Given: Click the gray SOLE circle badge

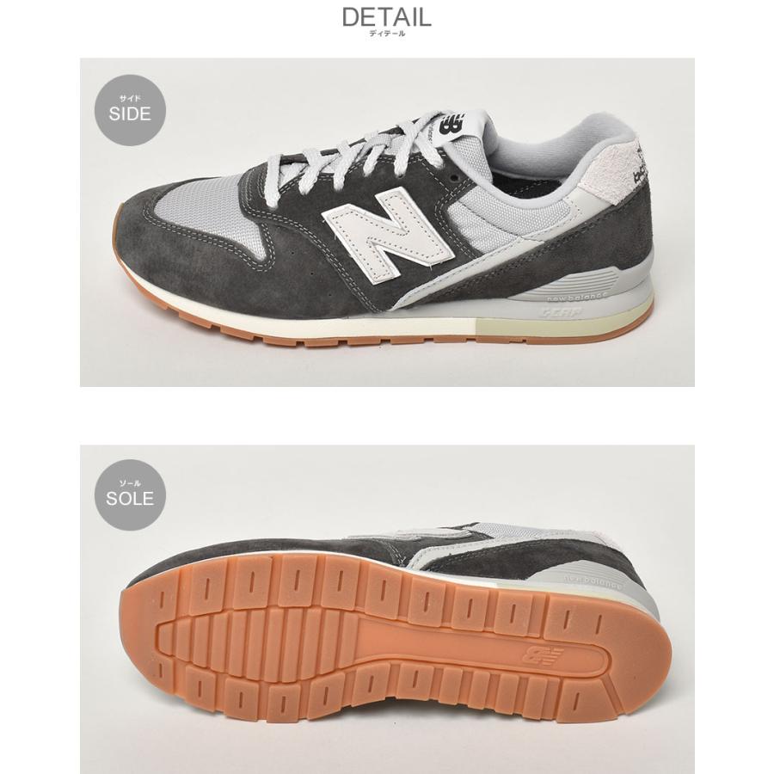Looking at the screenshot, I should (130, 495).
